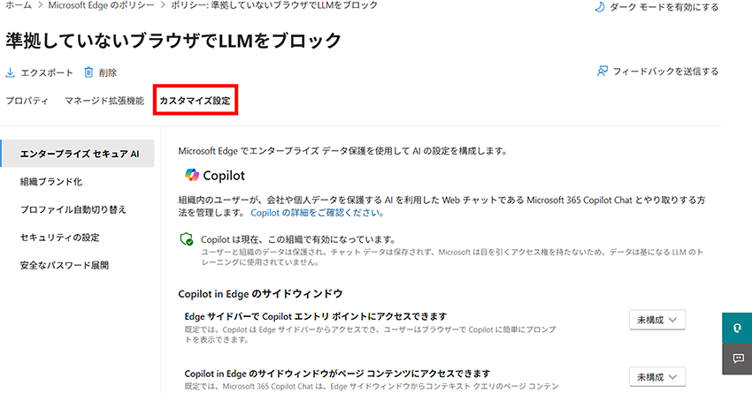Click the send feedback icon

[x=602, y=72]
